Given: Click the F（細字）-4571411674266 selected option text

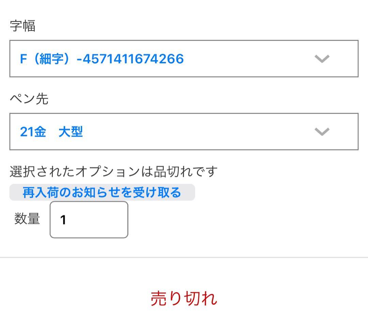Looking at the screenshot, I should coord(102,59).
